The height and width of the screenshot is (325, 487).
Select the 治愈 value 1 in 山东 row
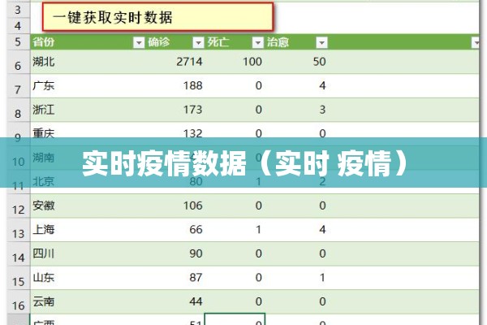pyautogui.click(x=296, y=278)
